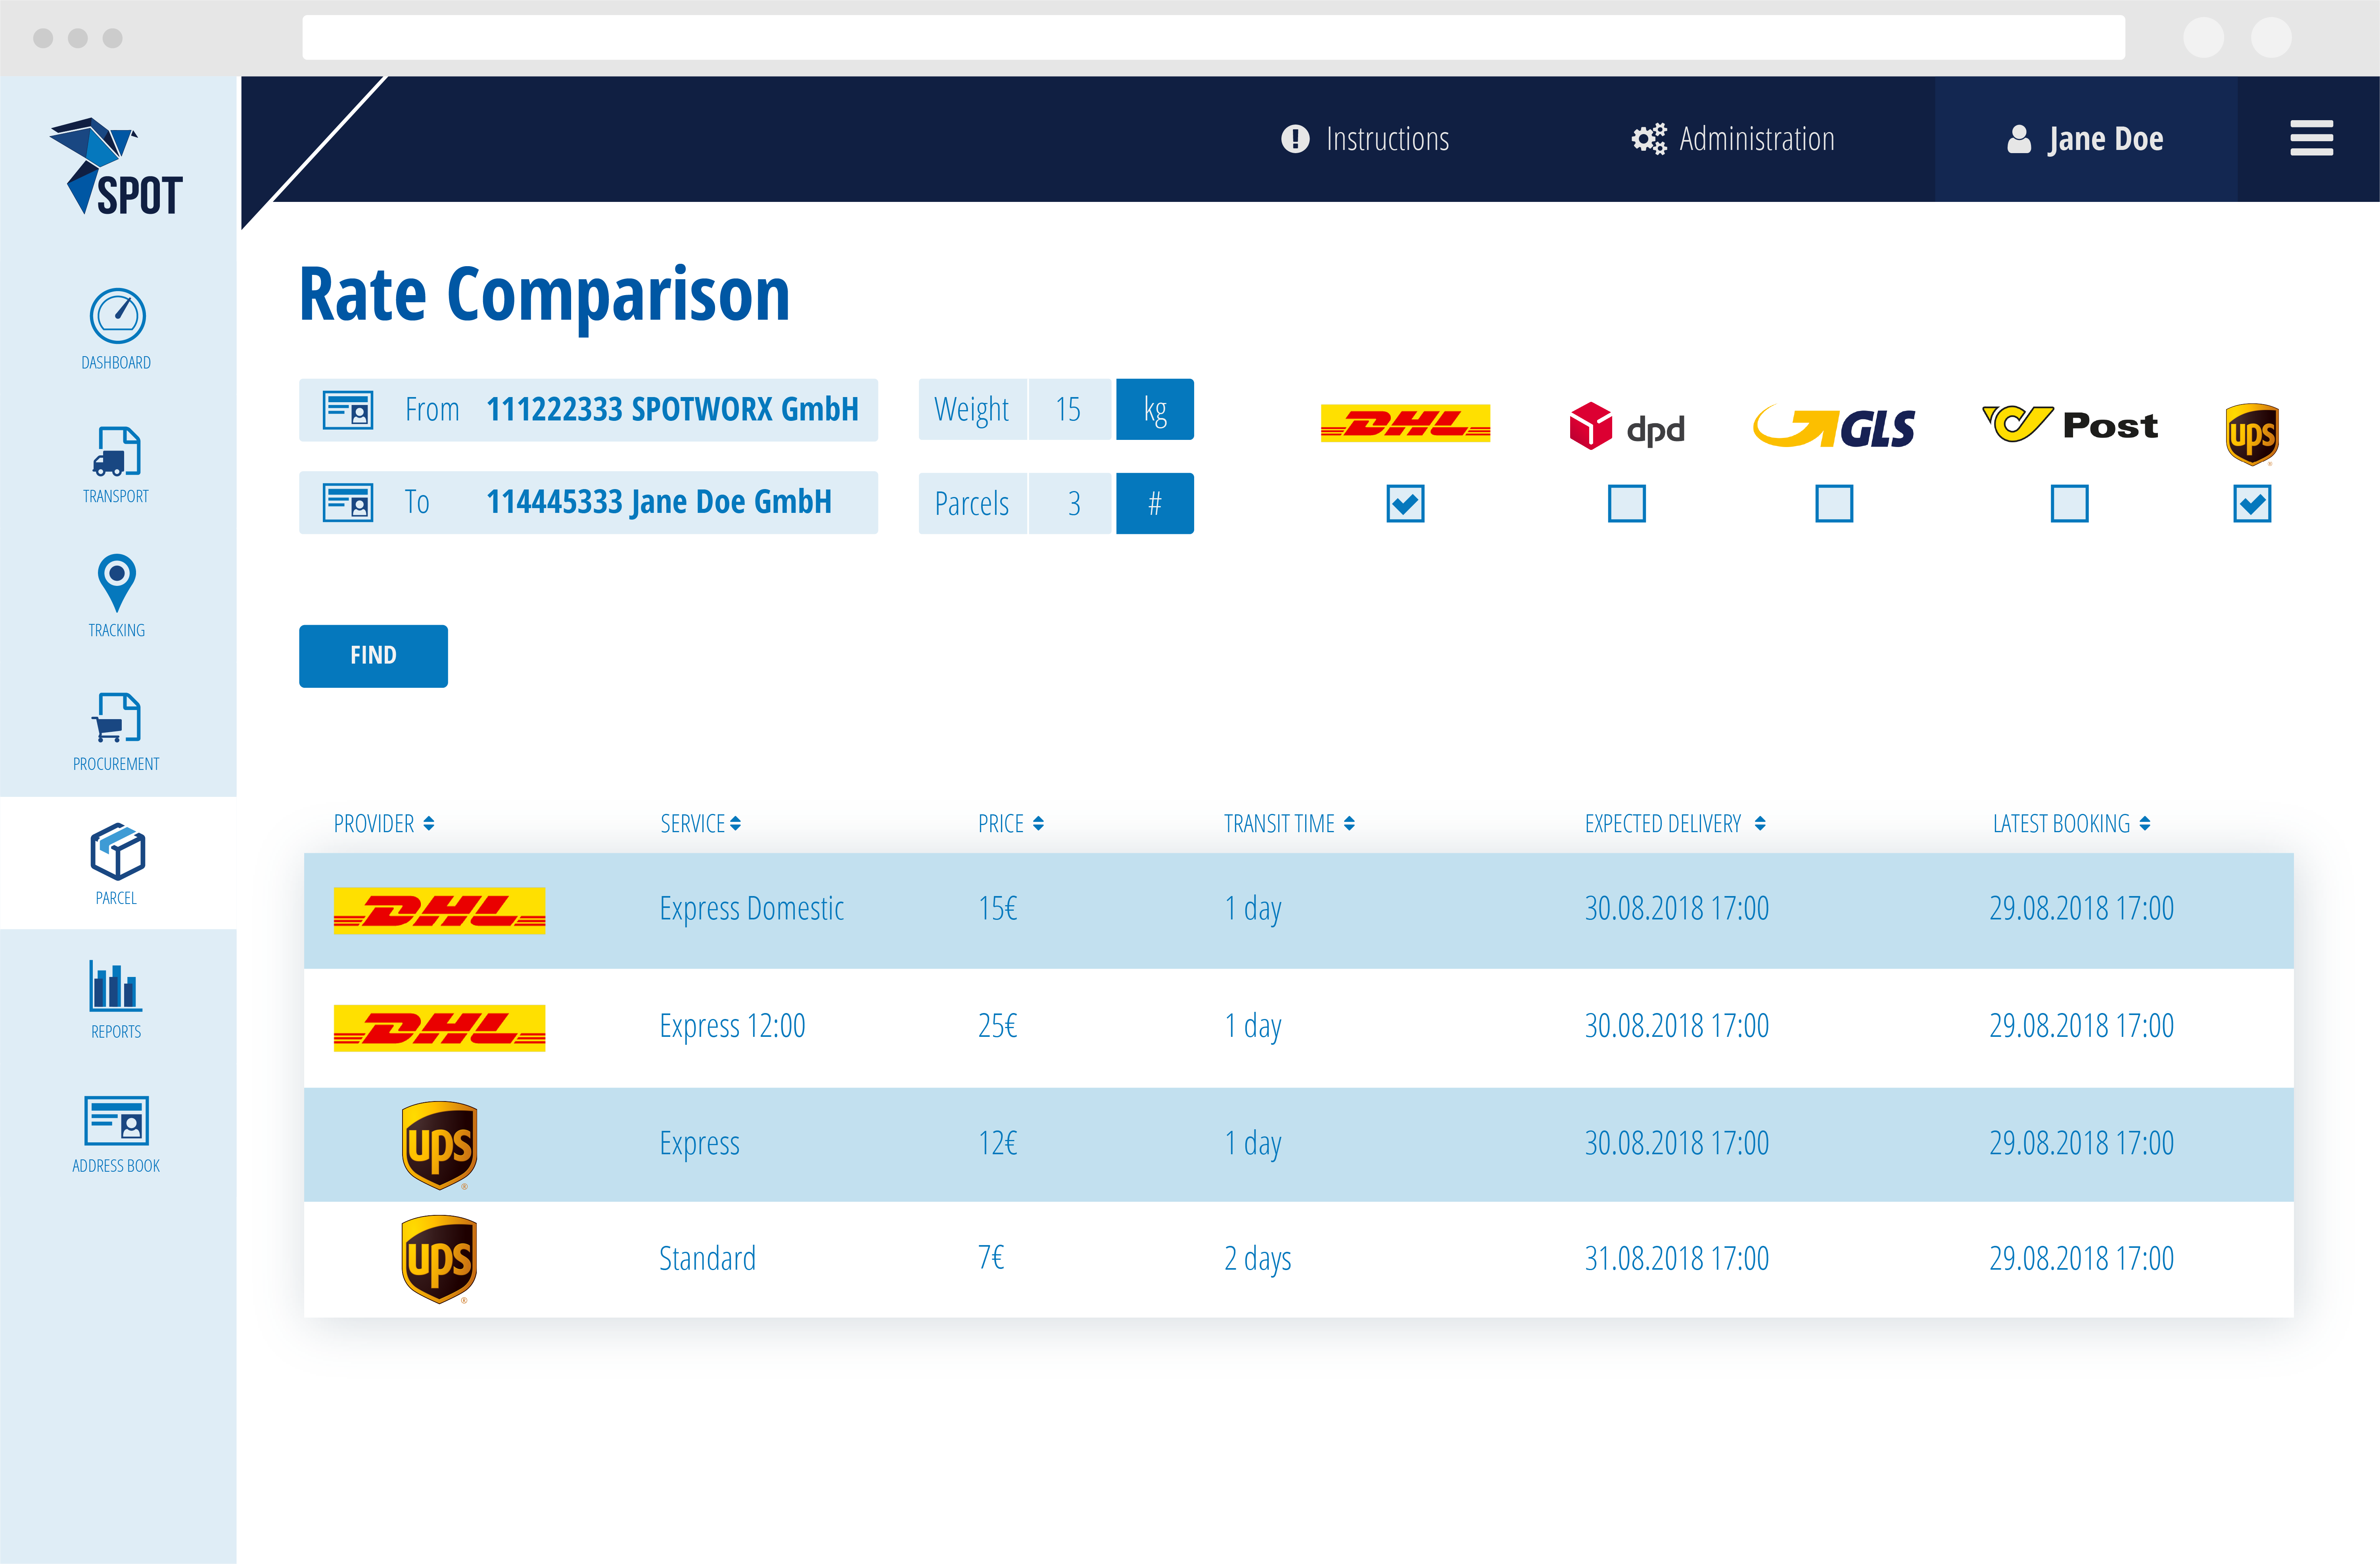
Task: Click the To field 114445333 Jane Doe GmbH
Action: (x=588, y=503)
